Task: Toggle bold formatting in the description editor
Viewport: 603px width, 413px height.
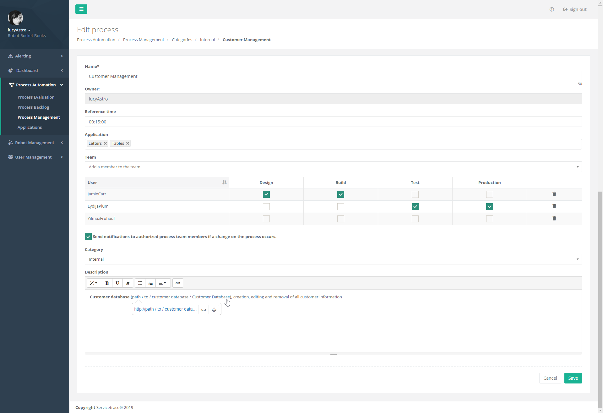Action: (107, 283)
